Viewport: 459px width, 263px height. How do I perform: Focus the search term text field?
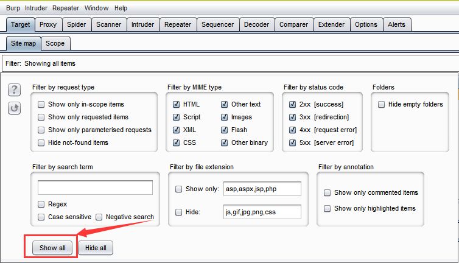coord(95,188)
